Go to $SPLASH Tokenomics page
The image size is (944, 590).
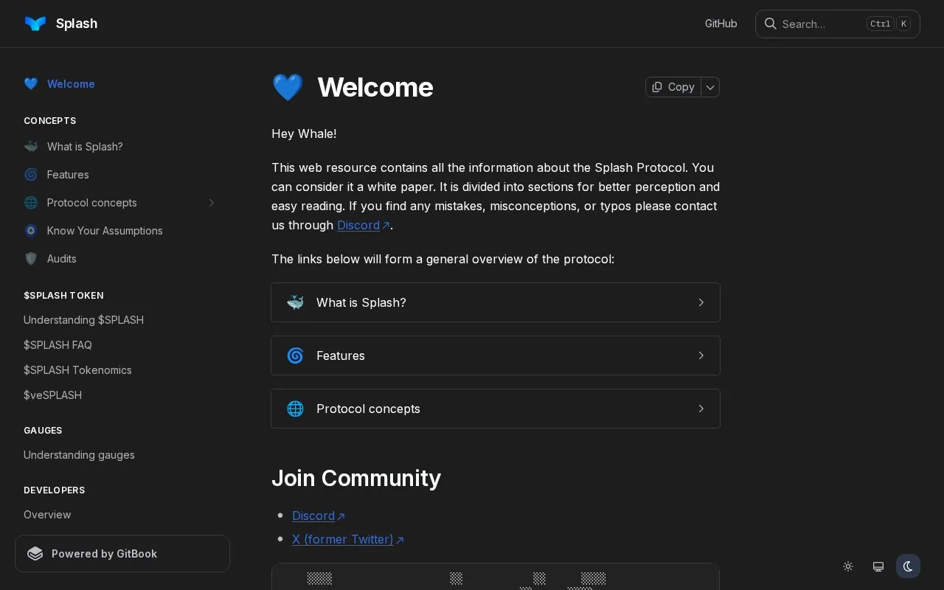(77, 370)
